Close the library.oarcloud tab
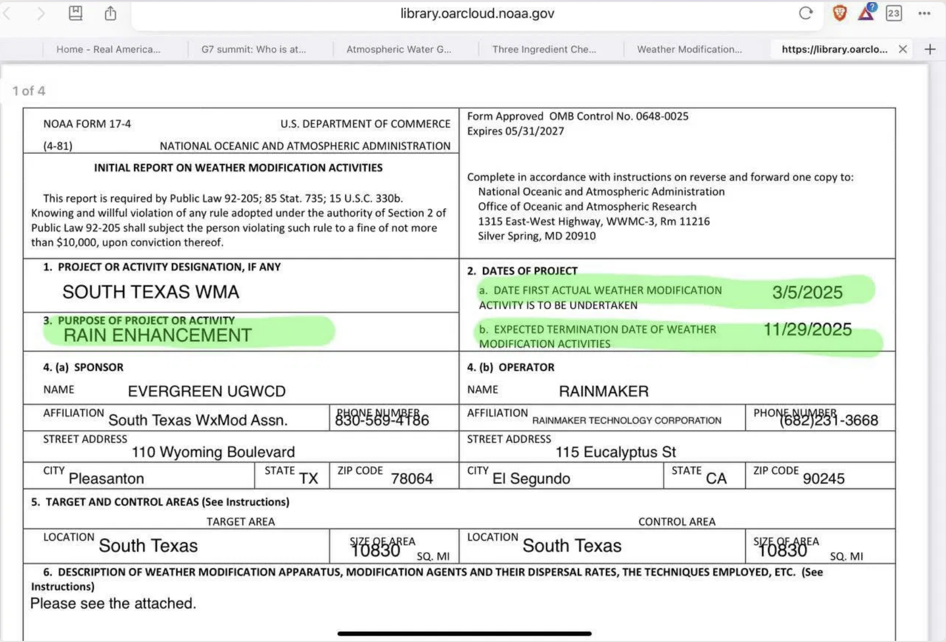This screenshot has width=946, height=642. click(903, 49)
